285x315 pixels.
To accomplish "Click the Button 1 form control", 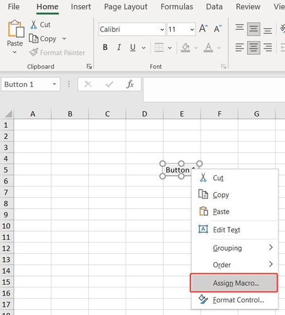I will point(177,169).
